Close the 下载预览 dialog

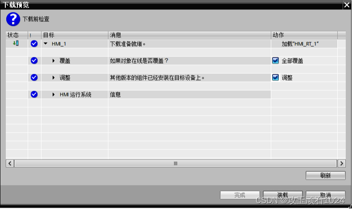pyautogui.click(x=347, y=5)
